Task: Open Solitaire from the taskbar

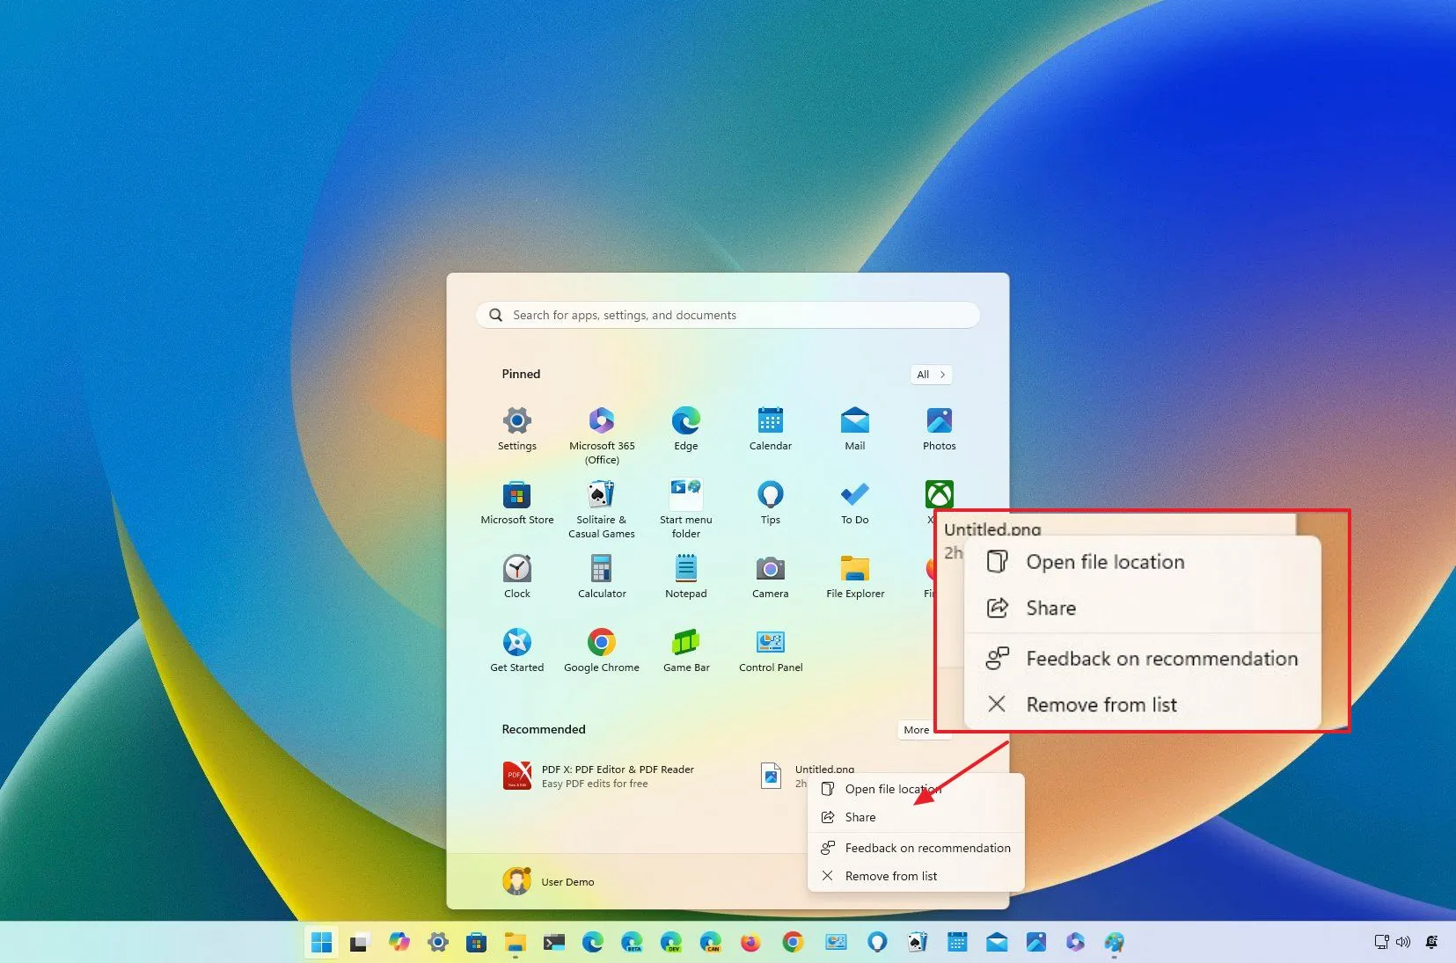Action: (917, 943)
